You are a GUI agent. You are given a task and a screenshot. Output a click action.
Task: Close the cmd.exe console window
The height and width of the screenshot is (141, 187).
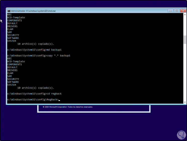click(x=183, y=11)
